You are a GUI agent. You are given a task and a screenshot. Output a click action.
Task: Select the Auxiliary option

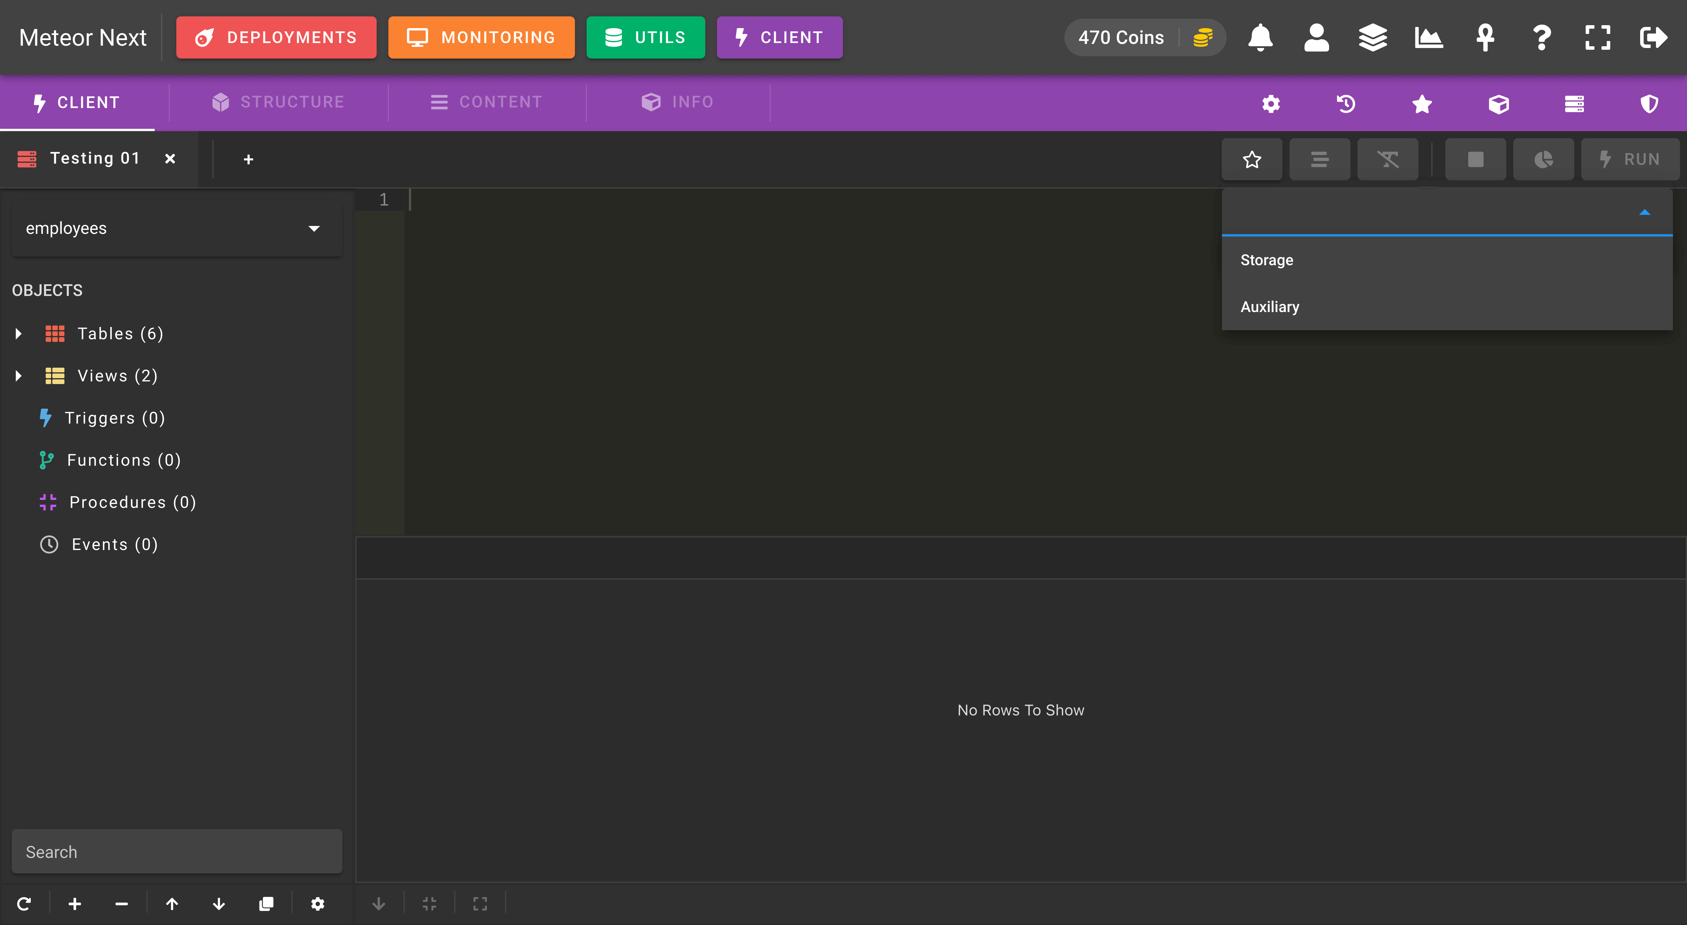1447,307
